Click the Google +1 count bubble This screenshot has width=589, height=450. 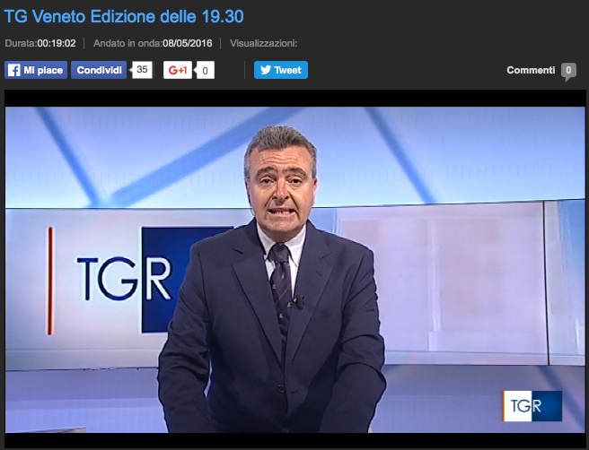pos(205,70)
